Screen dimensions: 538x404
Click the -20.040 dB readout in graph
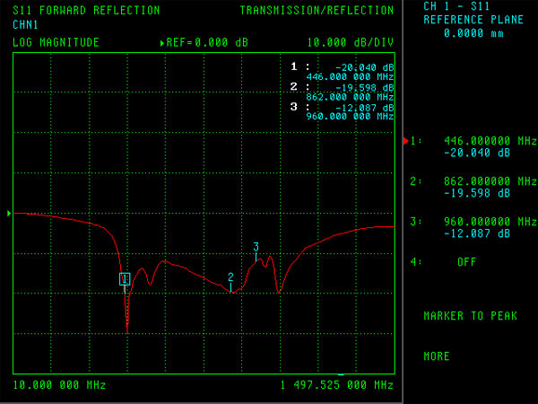[x=364, y=67]
